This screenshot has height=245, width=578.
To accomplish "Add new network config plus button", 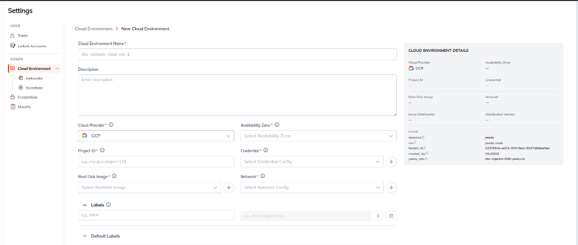I will click(392, 188).
